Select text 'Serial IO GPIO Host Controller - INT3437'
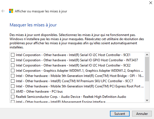Image resolution: width=154 pixels, height=119 pixels. pos(109,60)
